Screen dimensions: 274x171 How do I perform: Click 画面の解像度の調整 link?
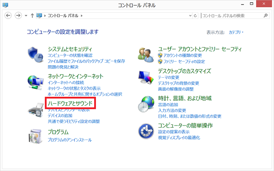coord(176,89)
